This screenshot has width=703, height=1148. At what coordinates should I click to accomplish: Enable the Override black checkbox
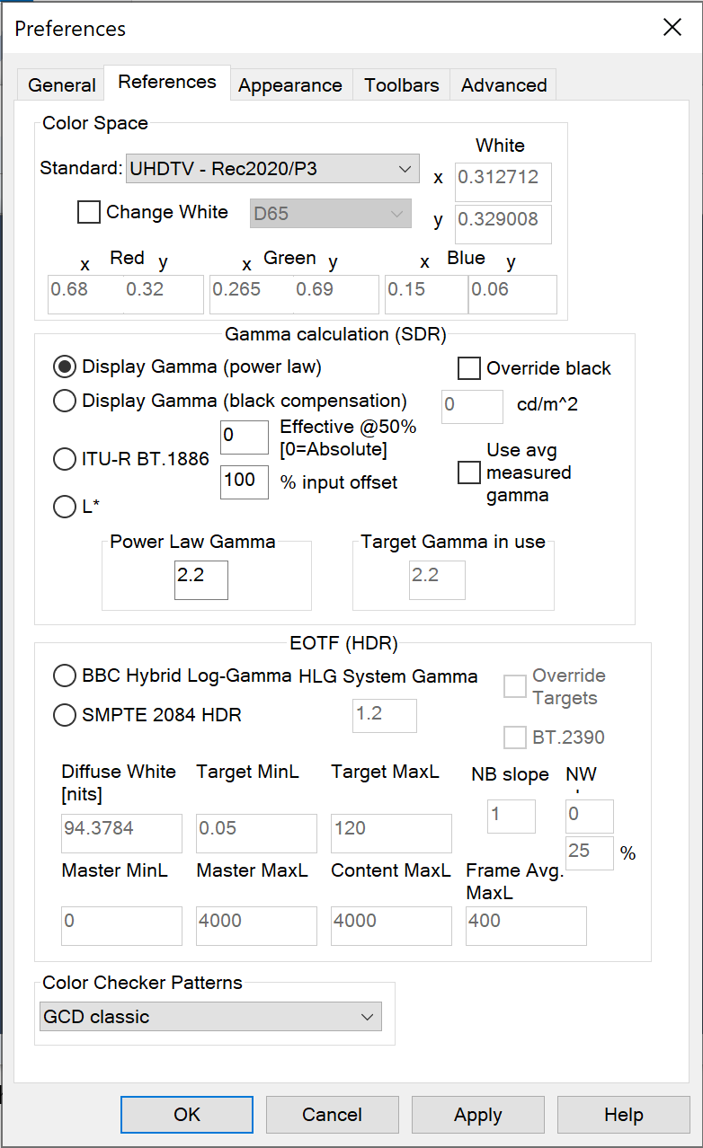[x=469, y=368]
